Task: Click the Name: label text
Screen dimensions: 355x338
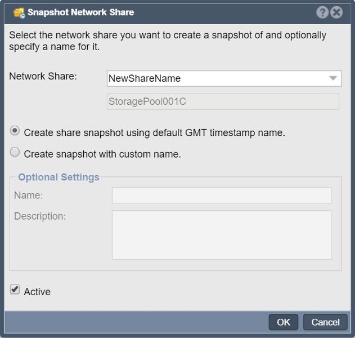Action: (x=29, y=195)
